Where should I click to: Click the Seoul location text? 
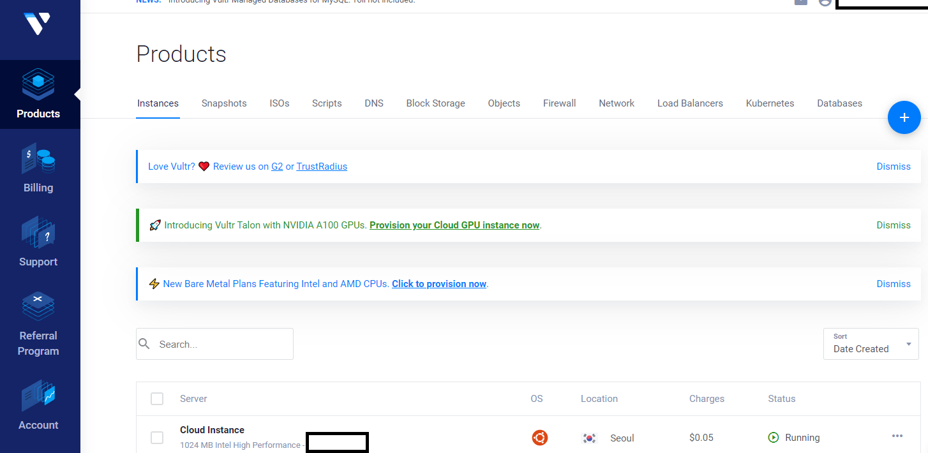[x=622, y=438]
